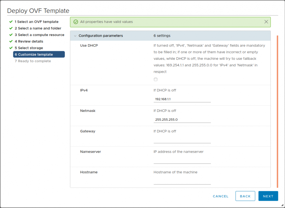Enable the Use DHCP checkbox
285x208 pixels.
155,79
